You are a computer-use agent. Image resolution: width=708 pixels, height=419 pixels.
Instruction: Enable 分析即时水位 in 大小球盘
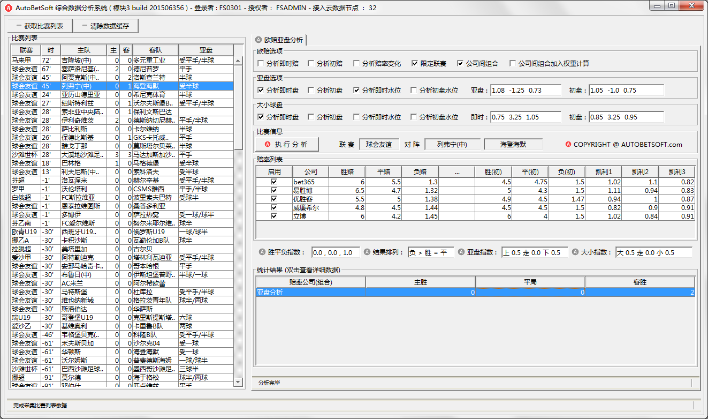point(356,117)
